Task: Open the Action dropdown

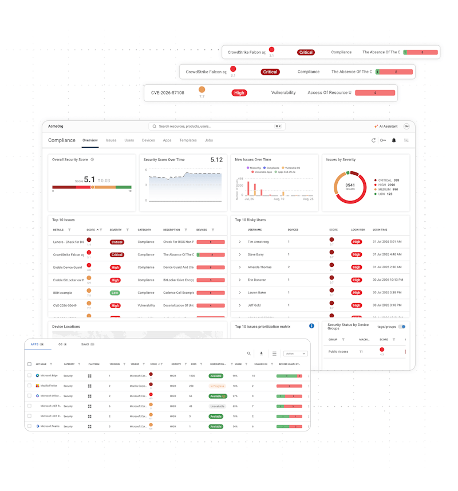Action: coord(295,353)
